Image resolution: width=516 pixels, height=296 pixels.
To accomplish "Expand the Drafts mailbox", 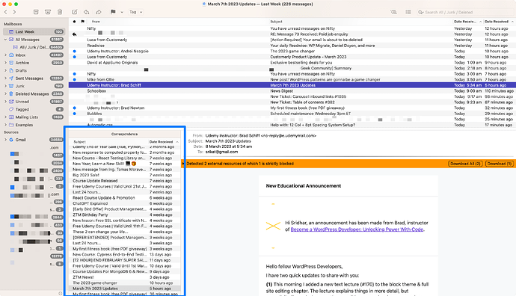I will click(5, 70).
